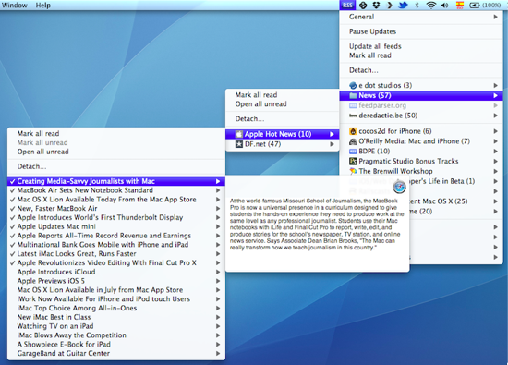
Task: Open the Window menu
Action: [x=15, y=6]
